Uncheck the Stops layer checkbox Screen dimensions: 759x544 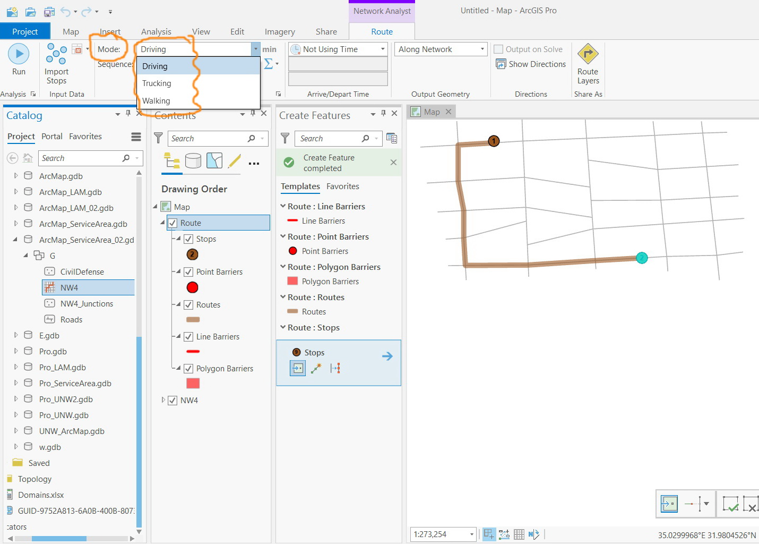click(188, 239)
